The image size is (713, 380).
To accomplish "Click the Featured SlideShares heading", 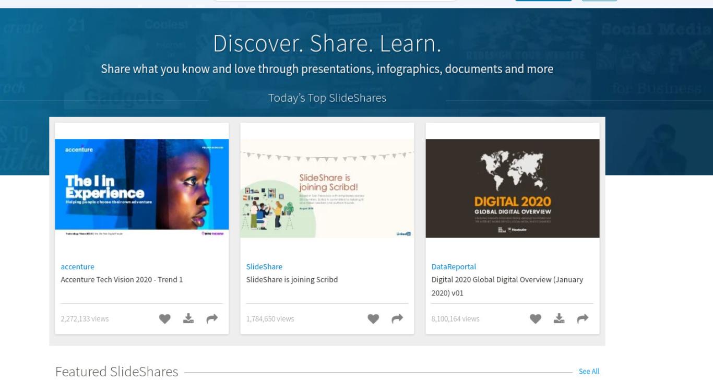I will (116, 372).
